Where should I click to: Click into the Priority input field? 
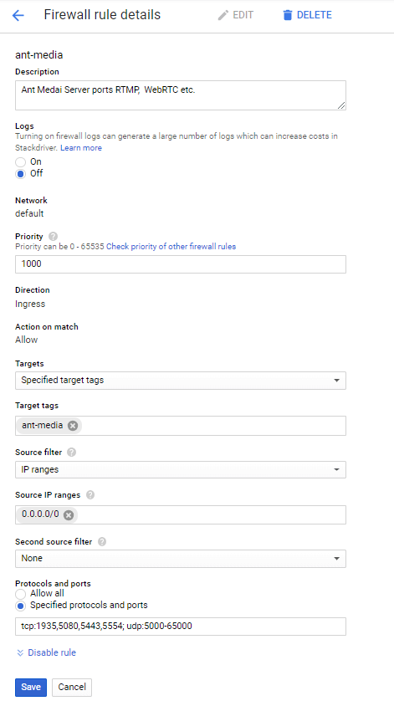(x=181, y=264)
